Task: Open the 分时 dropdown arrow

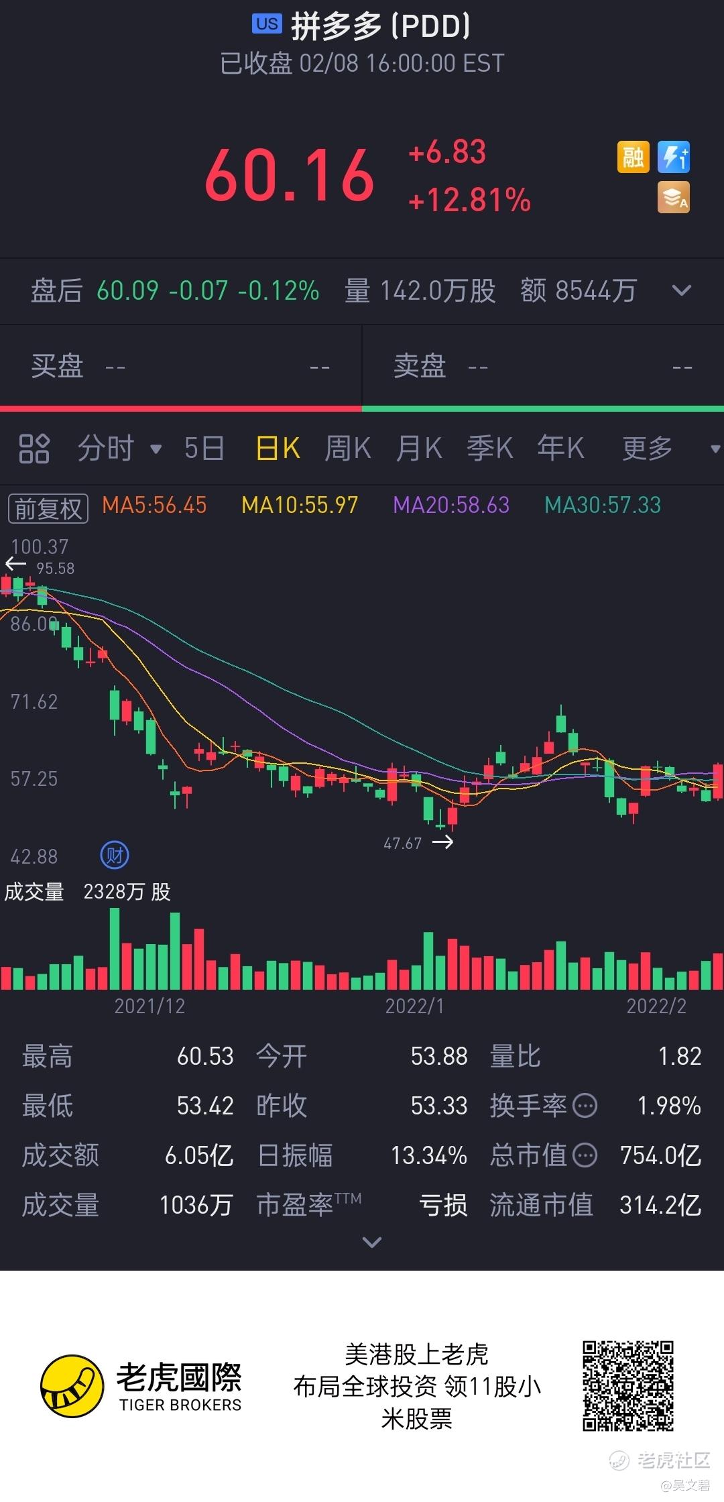Action: click(156, 449)
